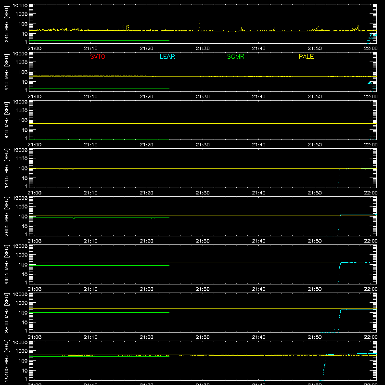Click 21:30 tick label under 245 MHz plot
The height and width of the screenshot is (385, 385).
[203, 49]
